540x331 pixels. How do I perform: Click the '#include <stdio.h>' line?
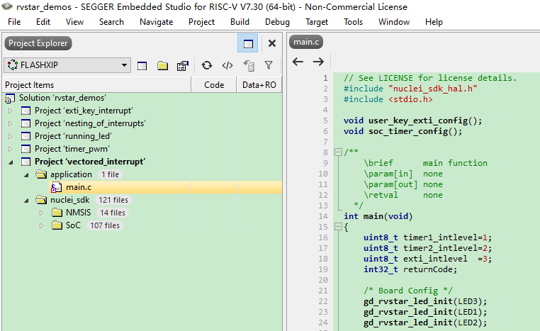[388, 99]
